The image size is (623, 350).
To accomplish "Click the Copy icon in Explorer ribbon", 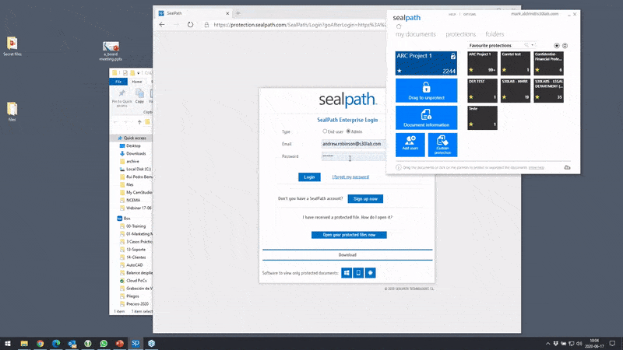I will coord(139,96).
